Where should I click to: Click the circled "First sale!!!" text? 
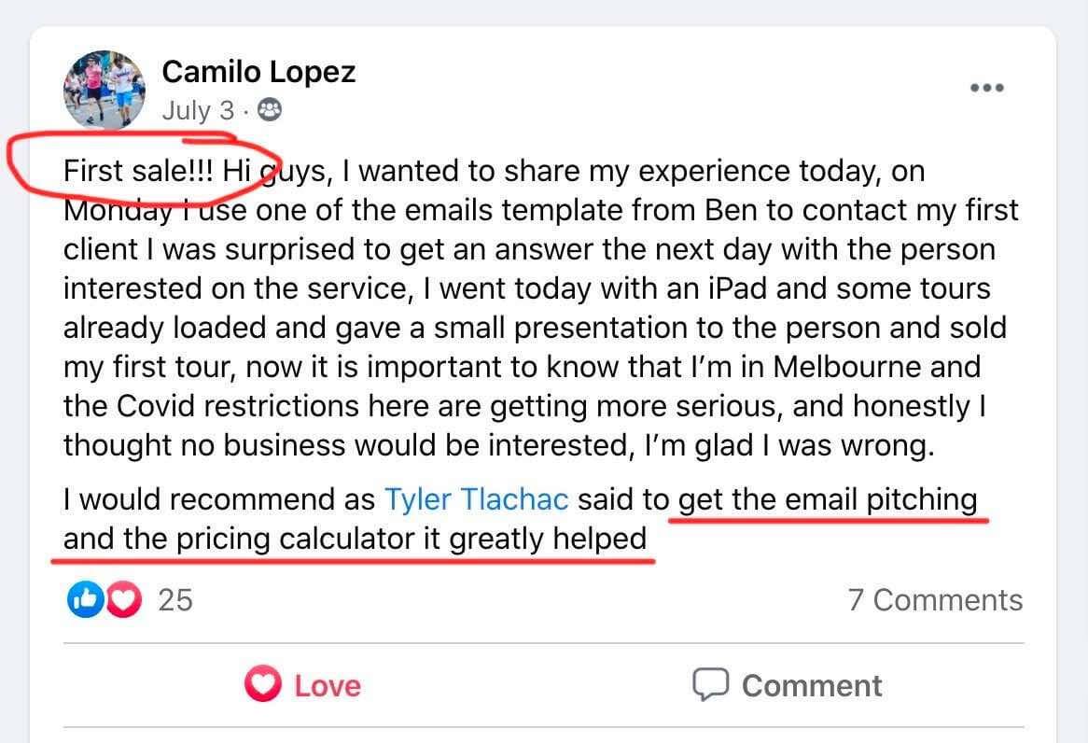[139, 171]
